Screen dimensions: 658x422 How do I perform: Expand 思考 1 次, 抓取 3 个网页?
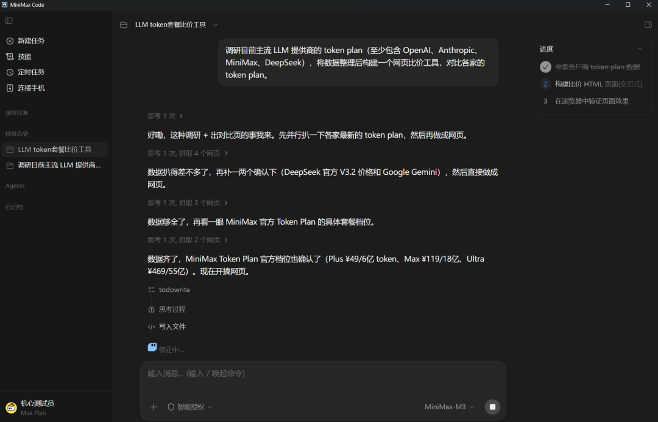[188, 203]
